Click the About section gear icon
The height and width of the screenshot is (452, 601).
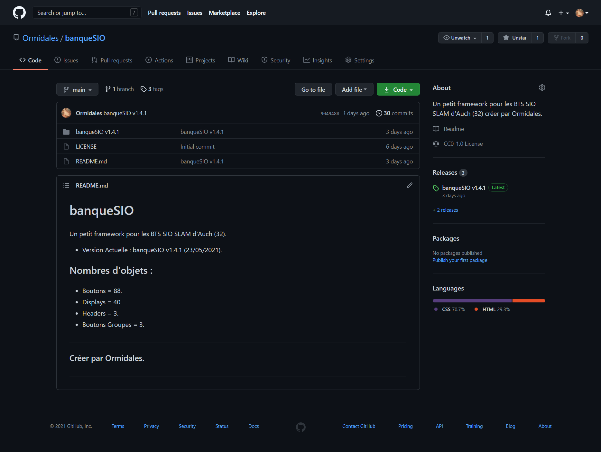coord(542,88)
